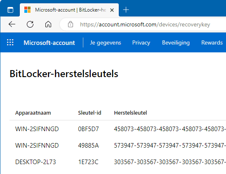Go to the Privacy section
This screenshot has width=226, height=174.
(141, 42)
